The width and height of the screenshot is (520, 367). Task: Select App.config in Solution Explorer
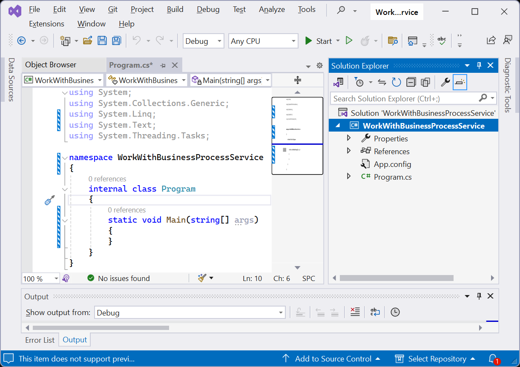[x=392, y=164]
